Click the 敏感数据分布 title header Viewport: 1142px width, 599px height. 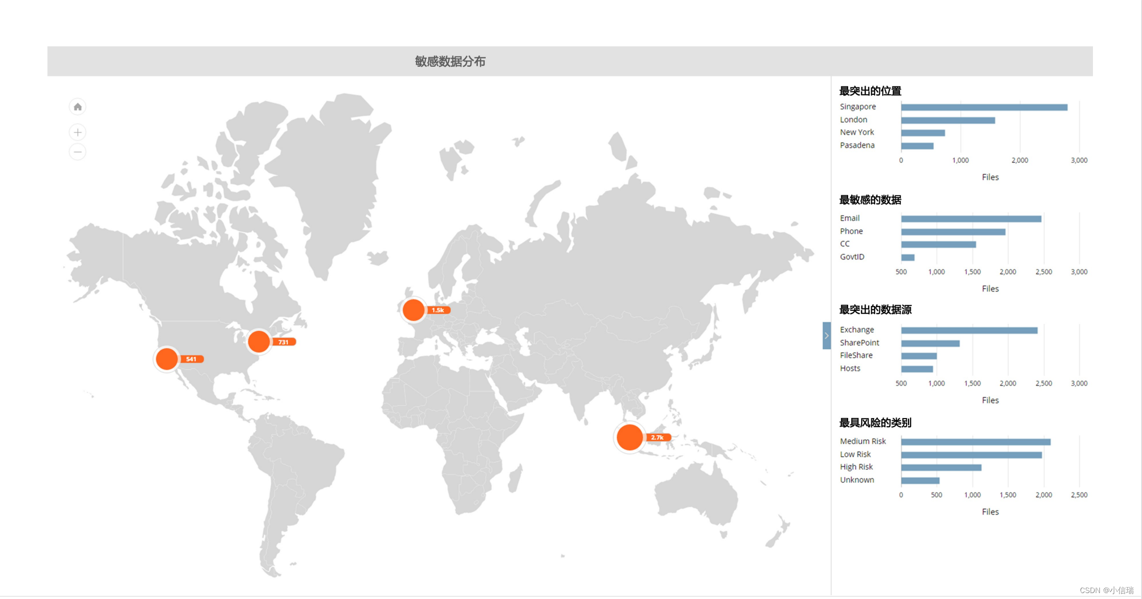450,61
